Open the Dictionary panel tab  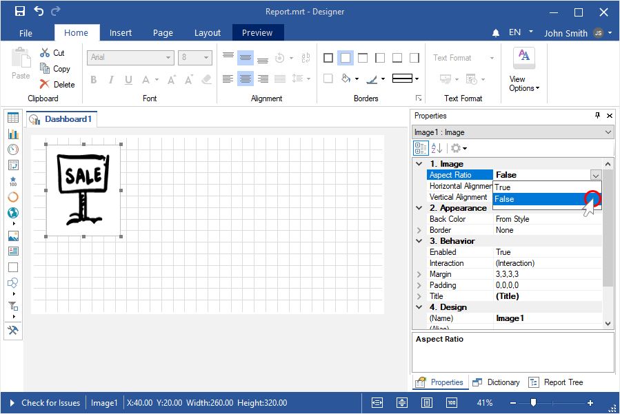click(496, 382)
